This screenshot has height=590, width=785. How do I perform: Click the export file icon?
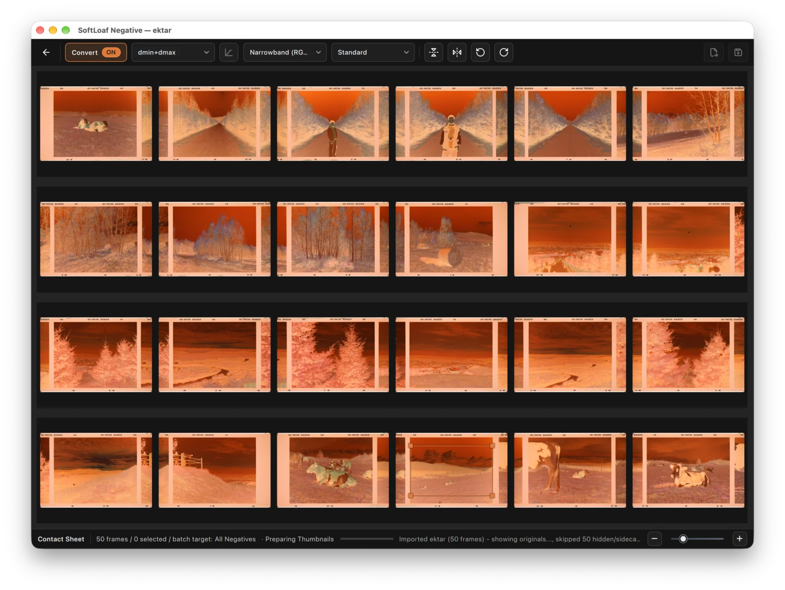714,52
